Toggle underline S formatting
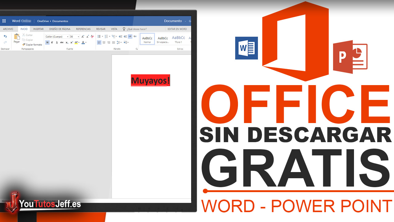394x222 pixels. pyautogui.click(x=57, y=43)
